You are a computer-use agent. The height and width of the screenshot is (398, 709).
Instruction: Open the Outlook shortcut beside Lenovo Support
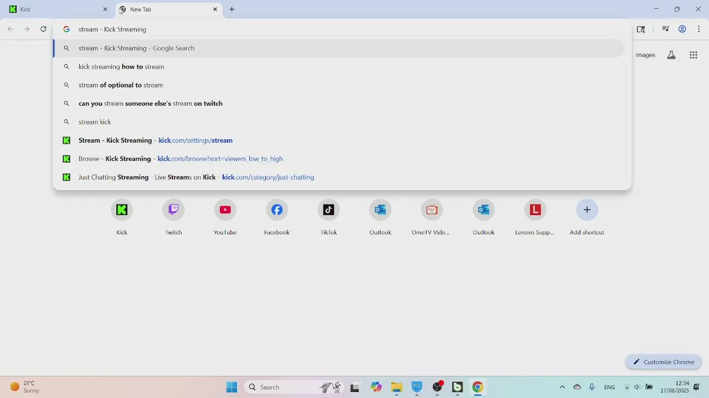point(484,217)
